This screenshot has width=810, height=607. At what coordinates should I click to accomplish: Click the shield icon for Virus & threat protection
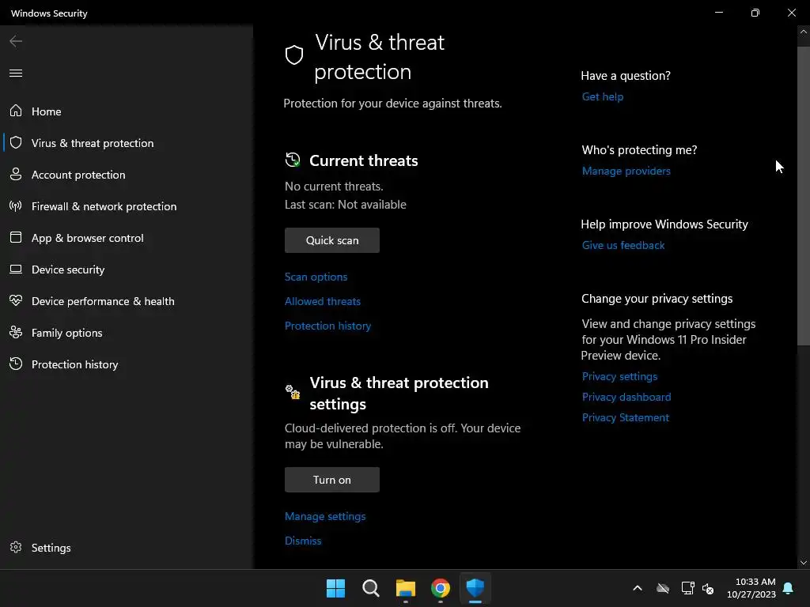pyautogui.click(x=16, y=142)
